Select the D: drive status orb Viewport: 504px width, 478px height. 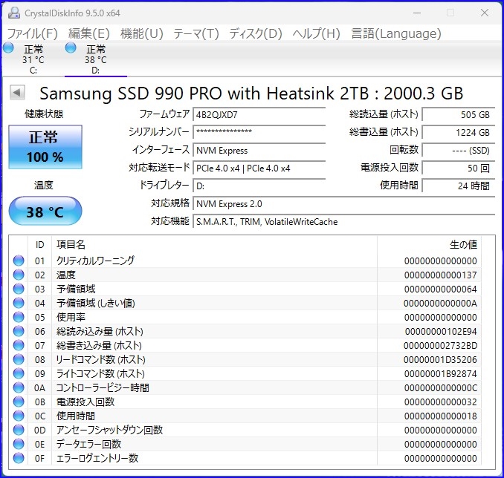click(x=71, y=48)
